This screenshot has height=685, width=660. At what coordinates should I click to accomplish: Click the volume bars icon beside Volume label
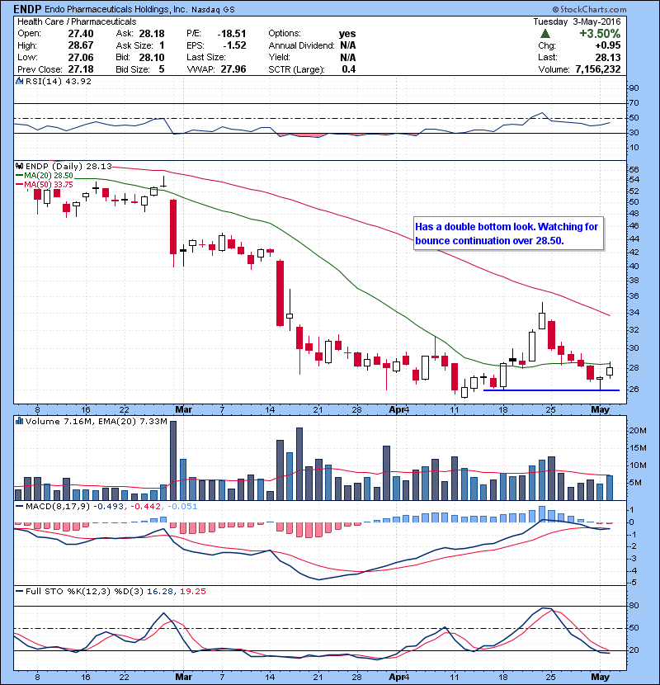point(19,421)
